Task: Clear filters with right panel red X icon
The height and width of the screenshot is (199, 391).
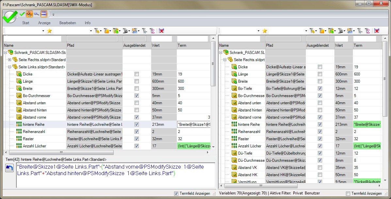Action: point(377,31)
